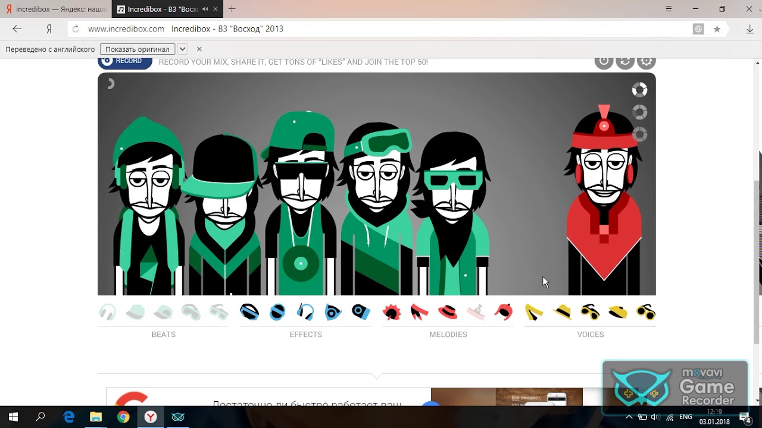Open the Windows Start menu
The height and width of the screenshot is (428, 762).
[x=13, y=417]
